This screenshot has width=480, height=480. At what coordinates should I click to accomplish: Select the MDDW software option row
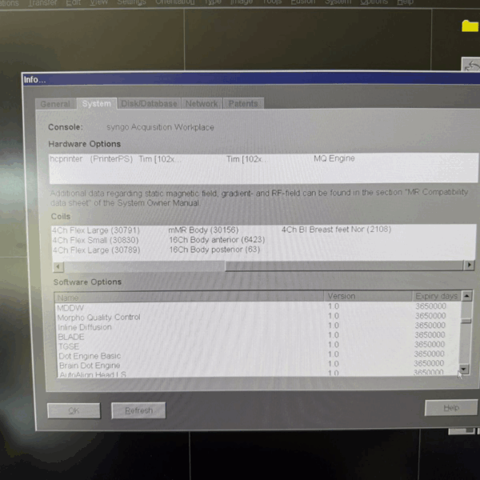(x=258, y=307)
